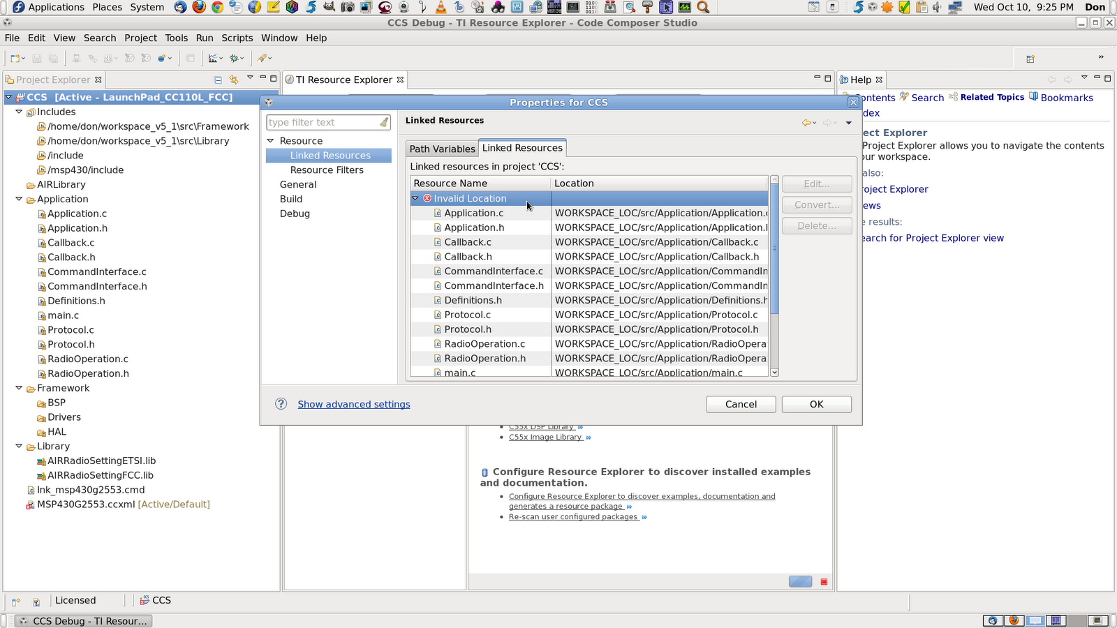Toggle Link with Editor in Project Explorer
The height and width of the screenshot is (628, 1117).
tap(234, 80)
